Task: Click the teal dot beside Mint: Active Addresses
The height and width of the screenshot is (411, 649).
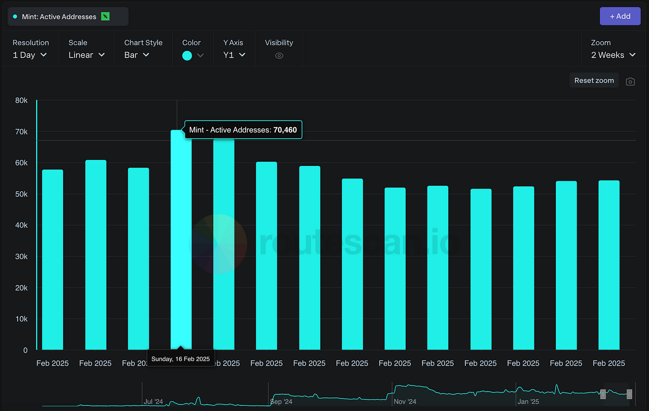Action: pyautogui.click(x=15, y=17)
